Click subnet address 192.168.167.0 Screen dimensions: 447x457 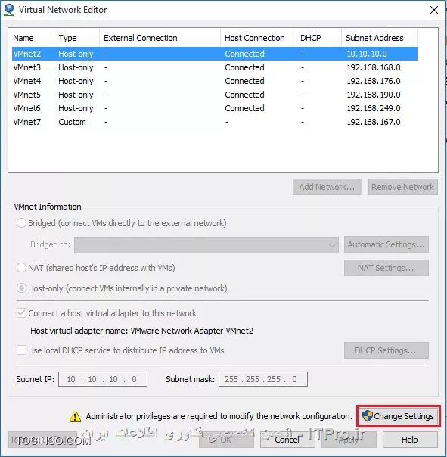click(x=374, y=122)
